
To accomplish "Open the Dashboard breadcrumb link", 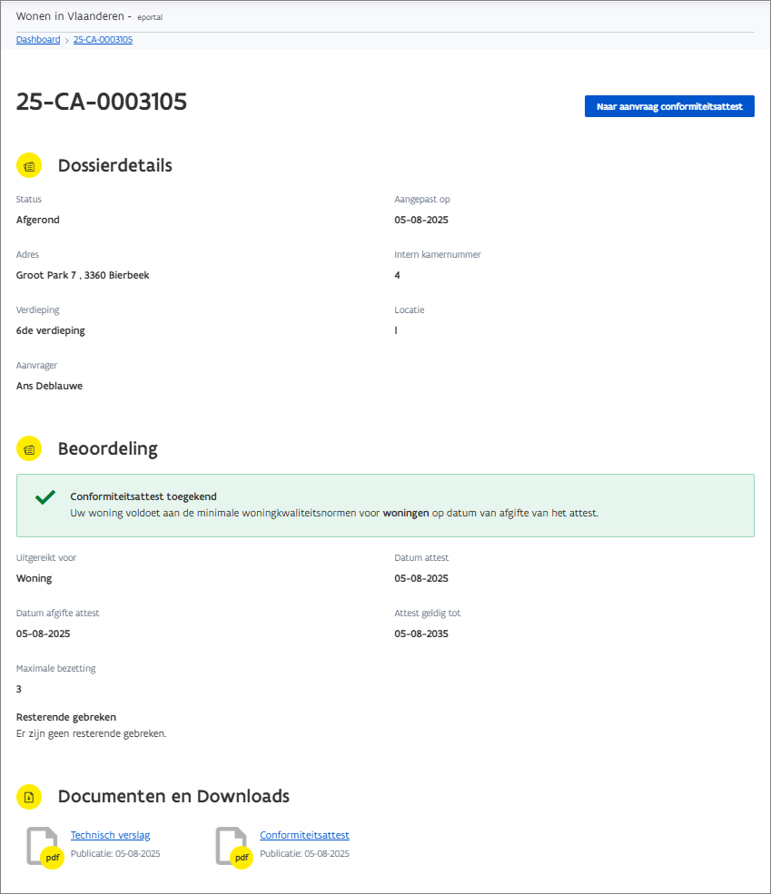I will coord(38,40).
